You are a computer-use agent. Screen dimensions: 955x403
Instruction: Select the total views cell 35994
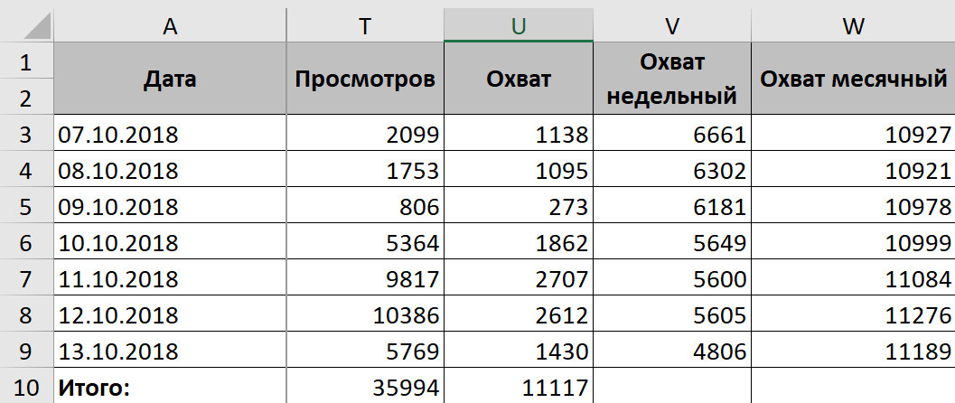[x=365, y=387]
